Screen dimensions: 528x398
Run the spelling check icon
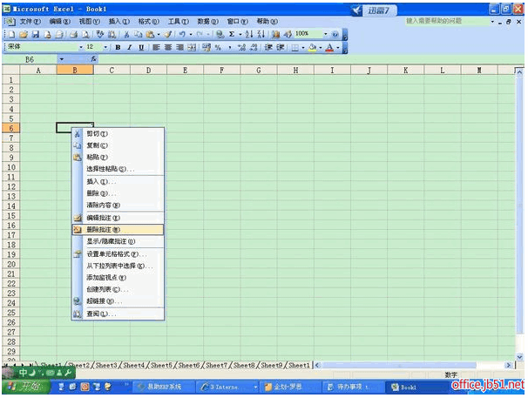point(100,34)
